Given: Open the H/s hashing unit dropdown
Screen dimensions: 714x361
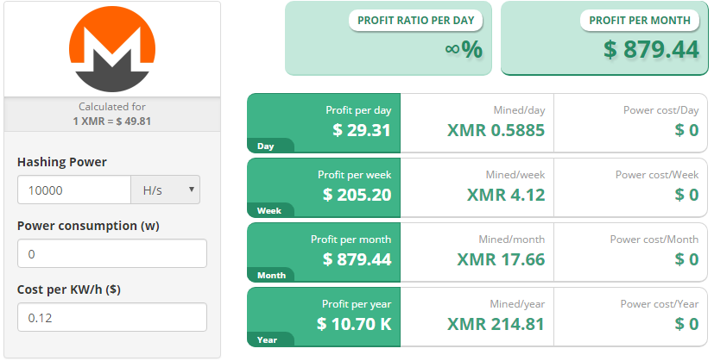Looking at the screenshot, I should [165, 190].
